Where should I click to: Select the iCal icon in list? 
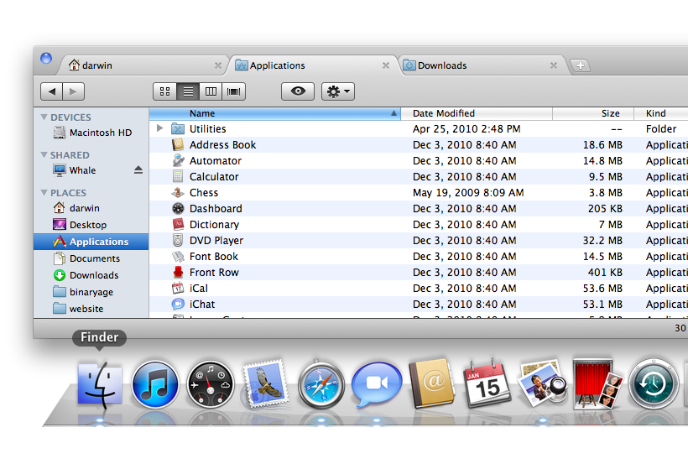point(178,288)
